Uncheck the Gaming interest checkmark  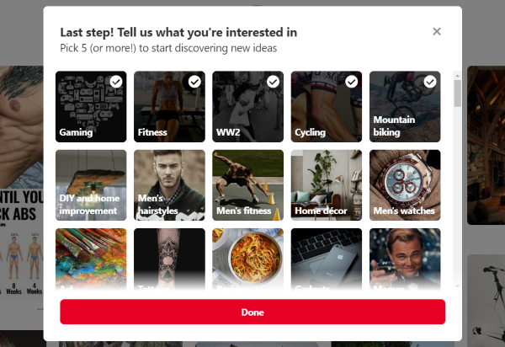pyautogui.click(x=116, y=82)
